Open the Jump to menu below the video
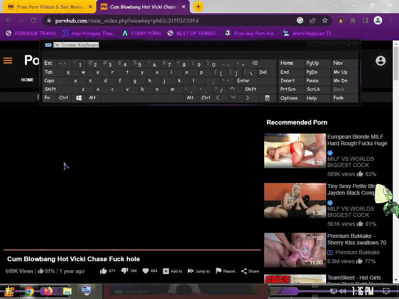This screenshot has width=399, height=299. tap(199, 271)
